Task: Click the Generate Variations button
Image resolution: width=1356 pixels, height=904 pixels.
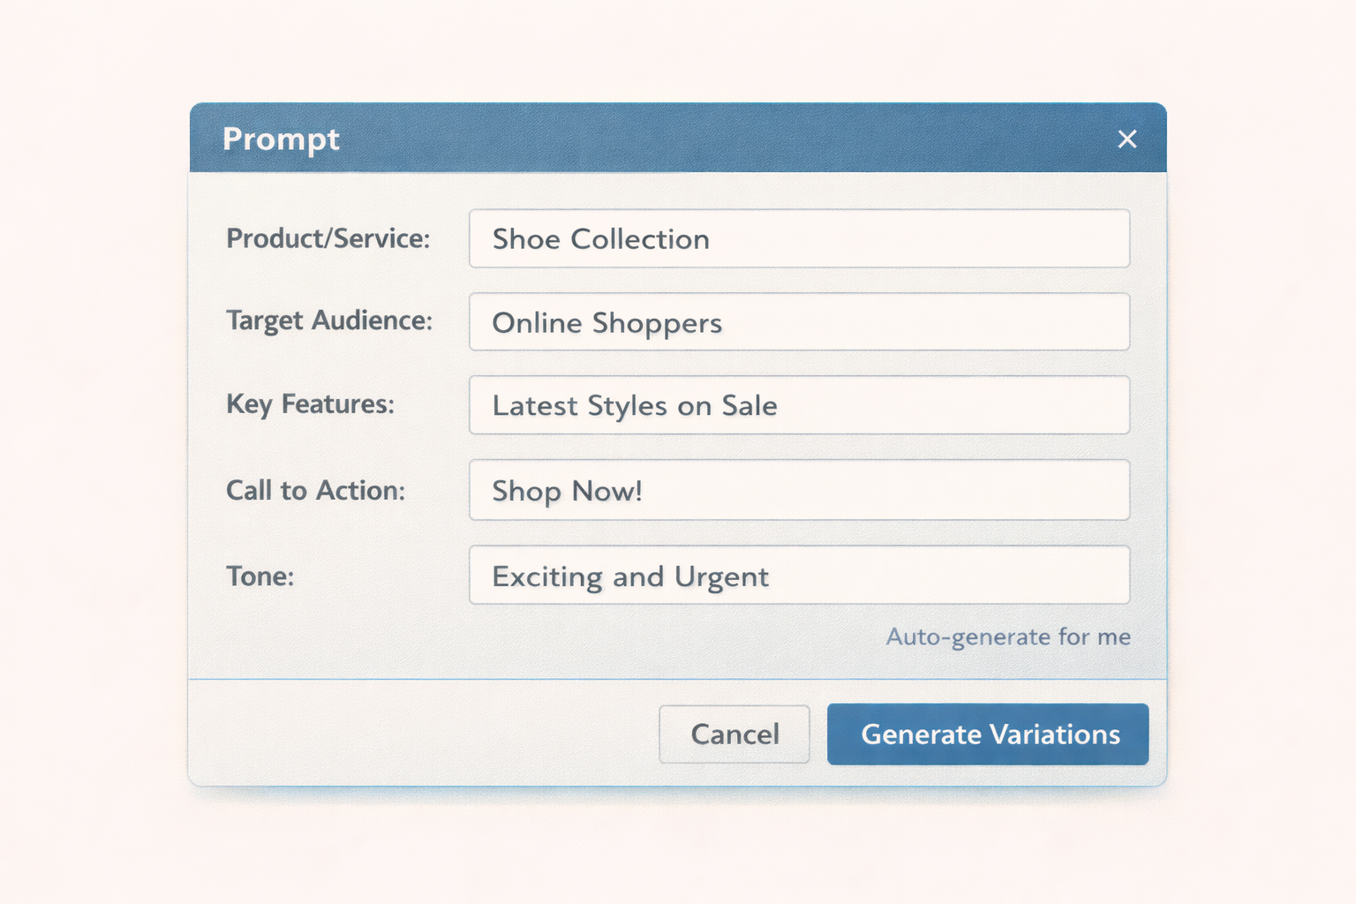Action: click(987, 734)
